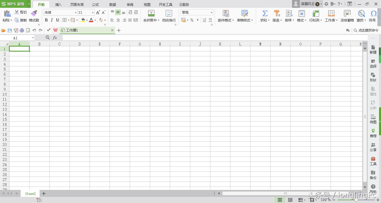The width and height of the screenshot is (381, 203).
Task: Click the 新建 button in the sidebar
Action: click(373, 49)
